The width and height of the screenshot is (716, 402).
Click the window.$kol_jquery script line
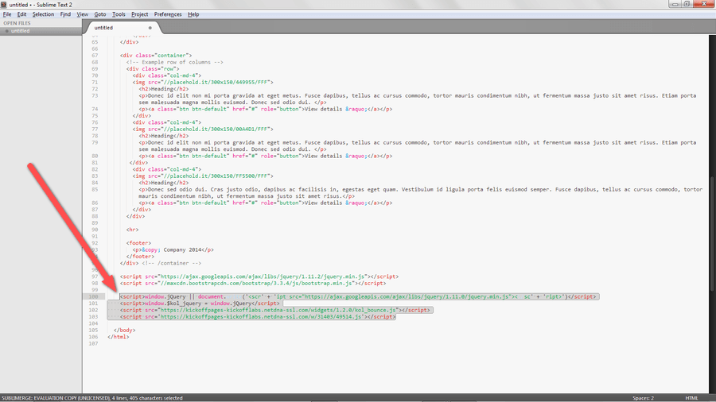click(x=200, y=303)
